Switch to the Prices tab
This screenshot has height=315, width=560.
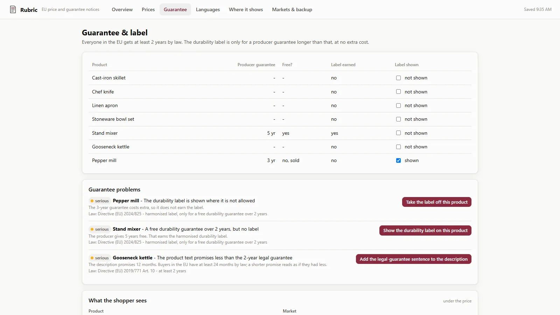pos(148,9)
